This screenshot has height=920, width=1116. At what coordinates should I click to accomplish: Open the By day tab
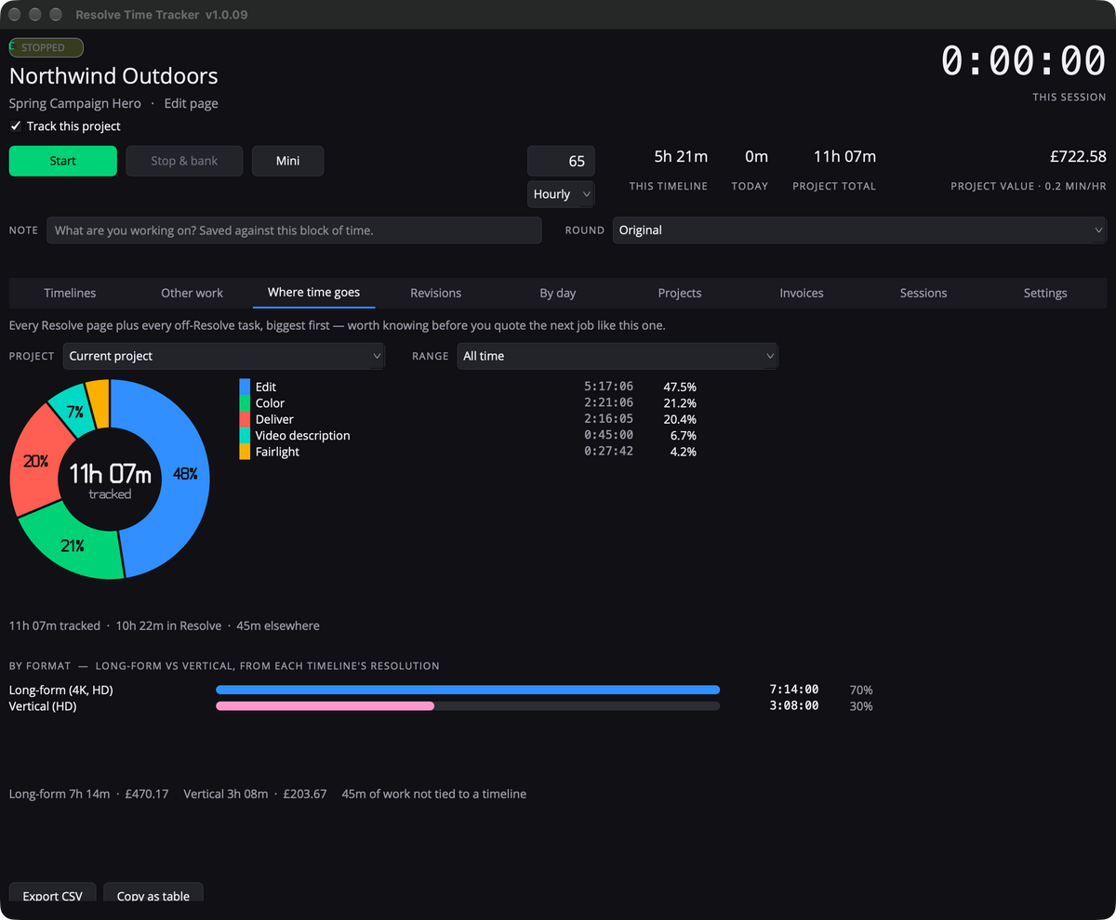[558, 293]
